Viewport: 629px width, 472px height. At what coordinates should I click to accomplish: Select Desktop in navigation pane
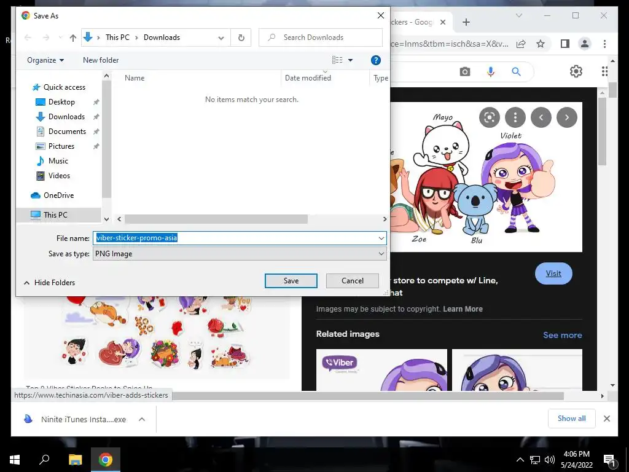pyautogui.click(x=61, y=102)
